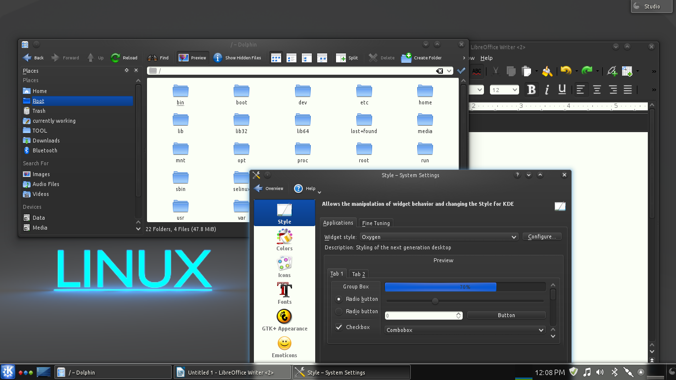The width and height of the screenshot is (676, 380).
Task: Open Downloads place in Dolphin
Action: [x=78, y=141]
